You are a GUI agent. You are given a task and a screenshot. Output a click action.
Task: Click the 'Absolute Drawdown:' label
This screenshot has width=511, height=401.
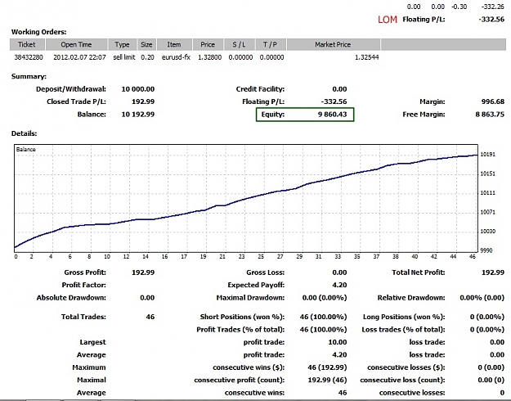[71, 298]
